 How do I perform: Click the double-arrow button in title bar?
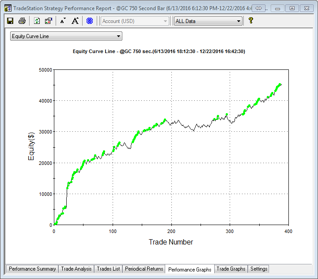pos(259,8)
